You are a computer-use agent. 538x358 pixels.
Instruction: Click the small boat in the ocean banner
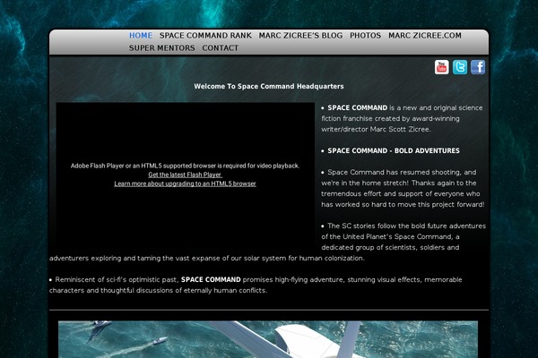tap(158, 341)
